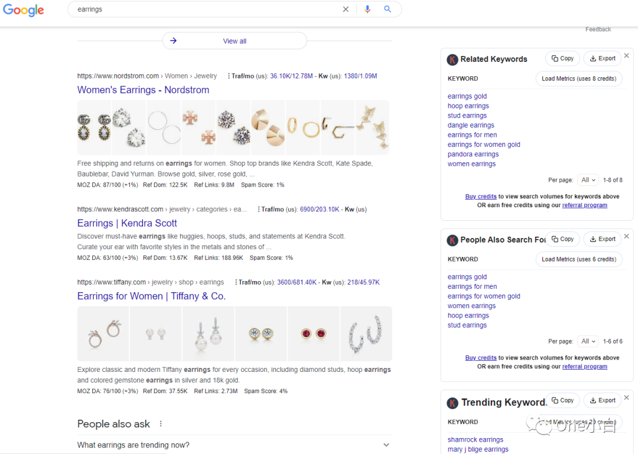Image resolution: width=638 pixels, height=454 pixels.
Task: Open the Earrings | Kendra Scott result
Action: [127, 223]
